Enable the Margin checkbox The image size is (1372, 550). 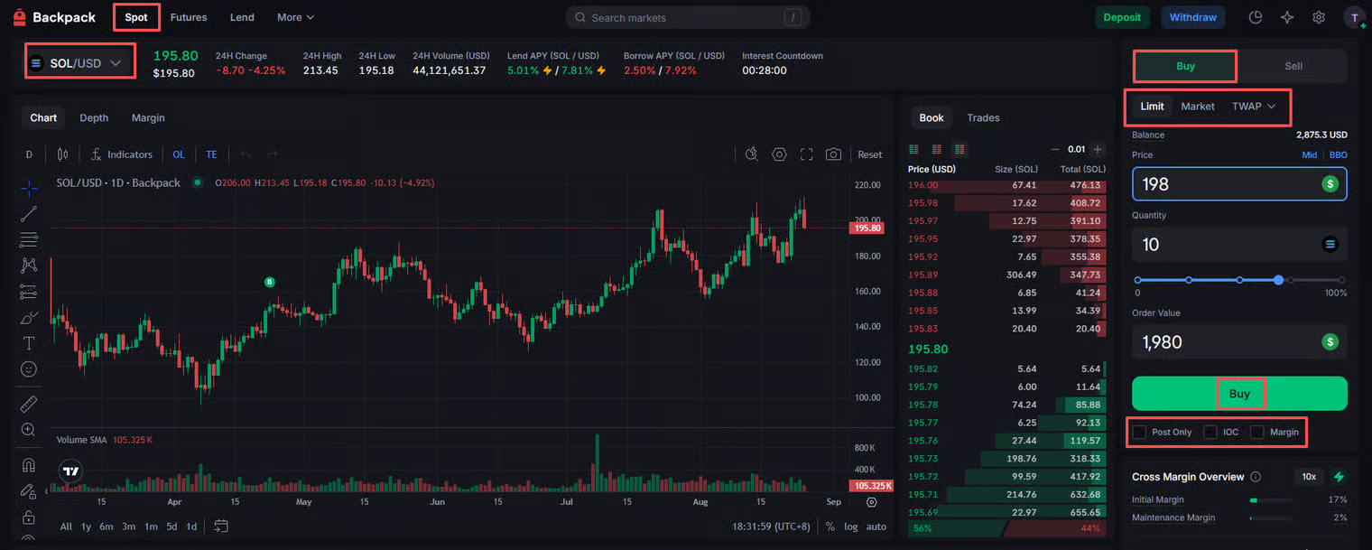tap(1256, 432)
